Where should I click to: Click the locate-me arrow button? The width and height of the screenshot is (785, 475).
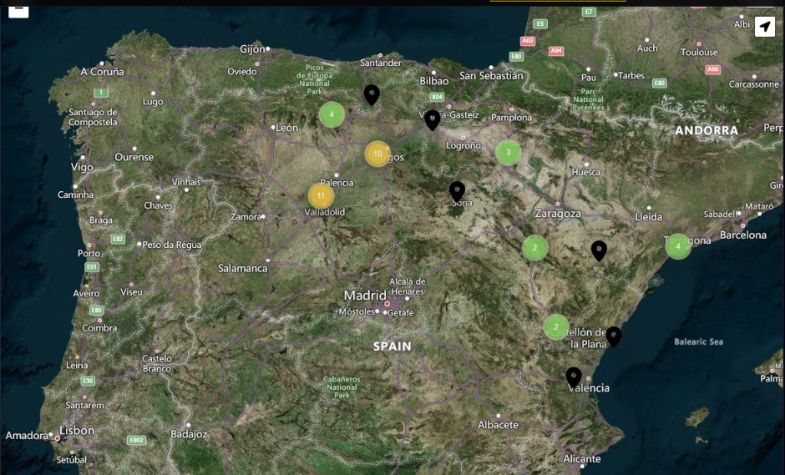tap(764, 27)
